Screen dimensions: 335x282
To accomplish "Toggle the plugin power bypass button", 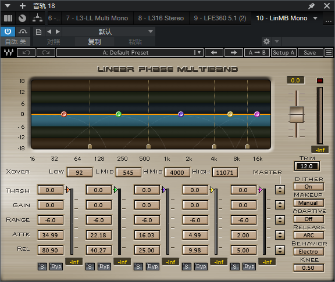I will point(8,32).
